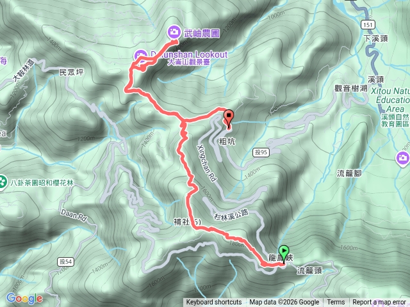410x307 pixels.
Task: Click the 杉林溪公路 road label
Action: (x=231, y=215)
